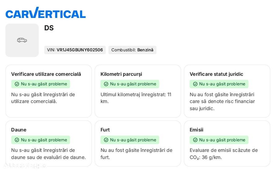The image size is (276, 172).
Task: Click the last recorded mileage text
Action: [136, 98]
